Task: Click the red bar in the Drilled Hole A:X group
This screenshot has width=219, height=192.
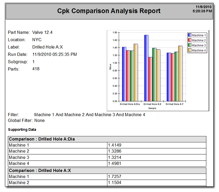Action: (150, 79)
